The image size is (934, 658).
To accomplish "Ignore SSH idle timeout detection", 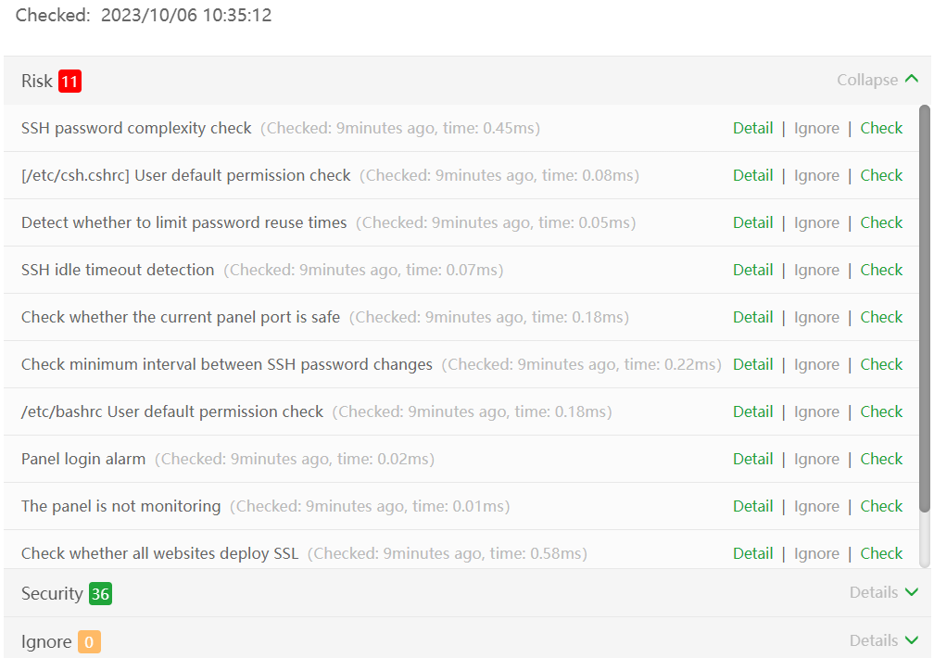I will pos(816,270).
